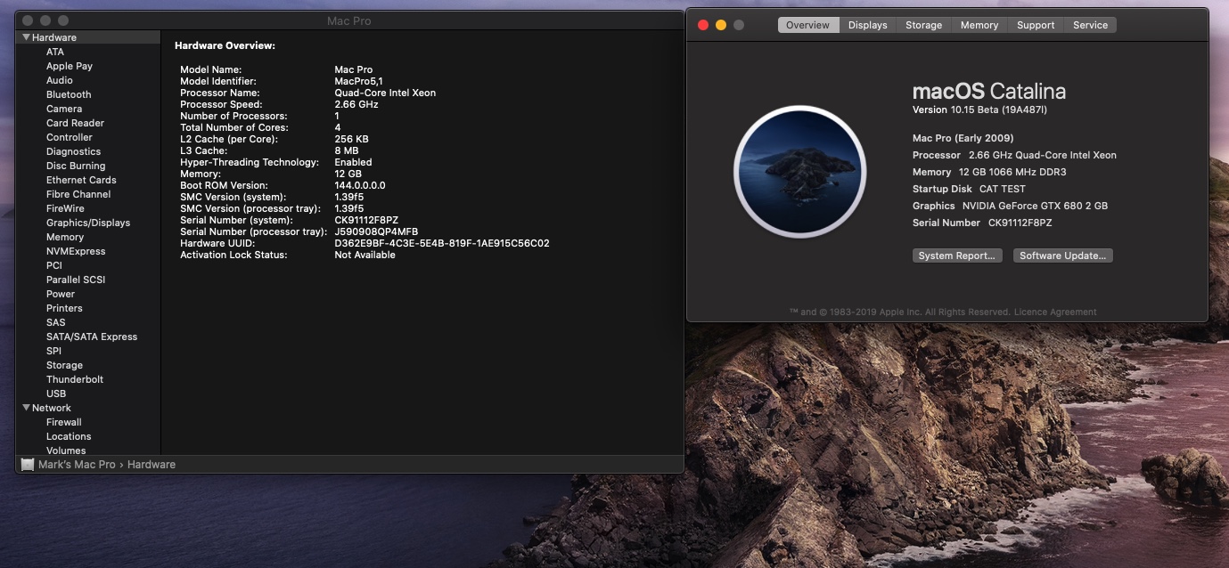This screenshot has width=1229, height=568.
Task: Select Graphics/Displays in the sidebar
Action: click(88, 223)
